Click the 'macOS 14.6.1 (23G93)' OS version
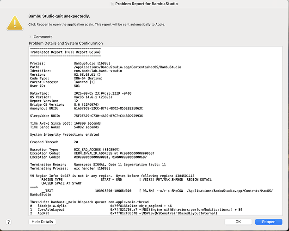 tap(93, 97)
